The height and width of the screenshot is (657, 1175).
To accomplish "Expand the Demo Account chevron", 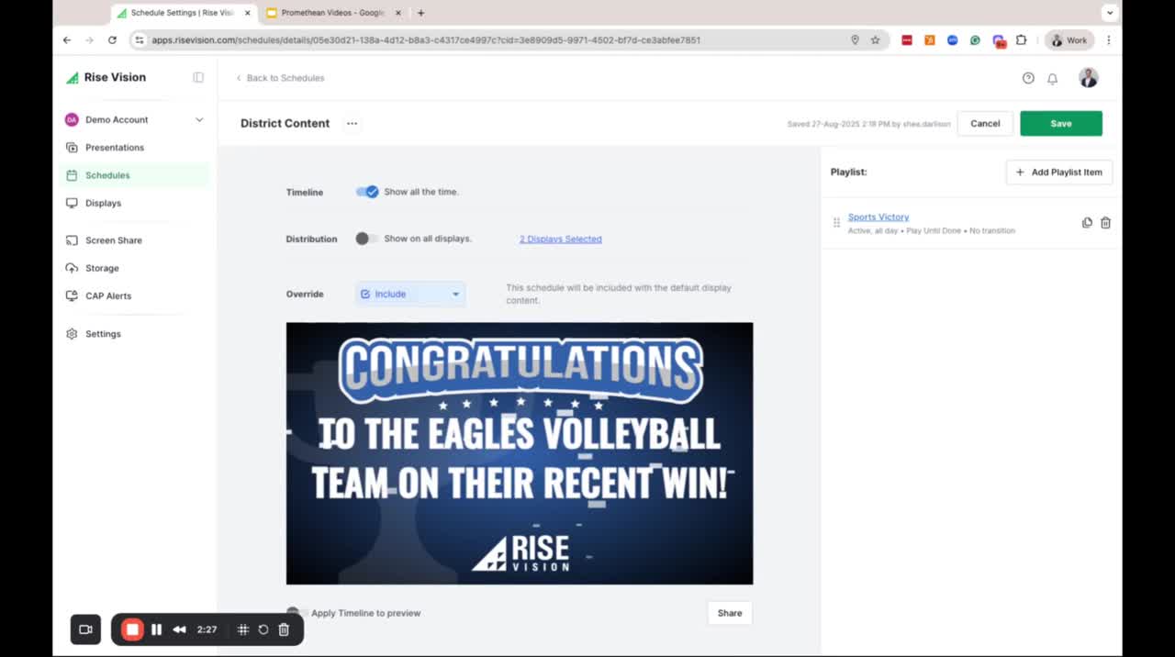I will click(199, 120).
